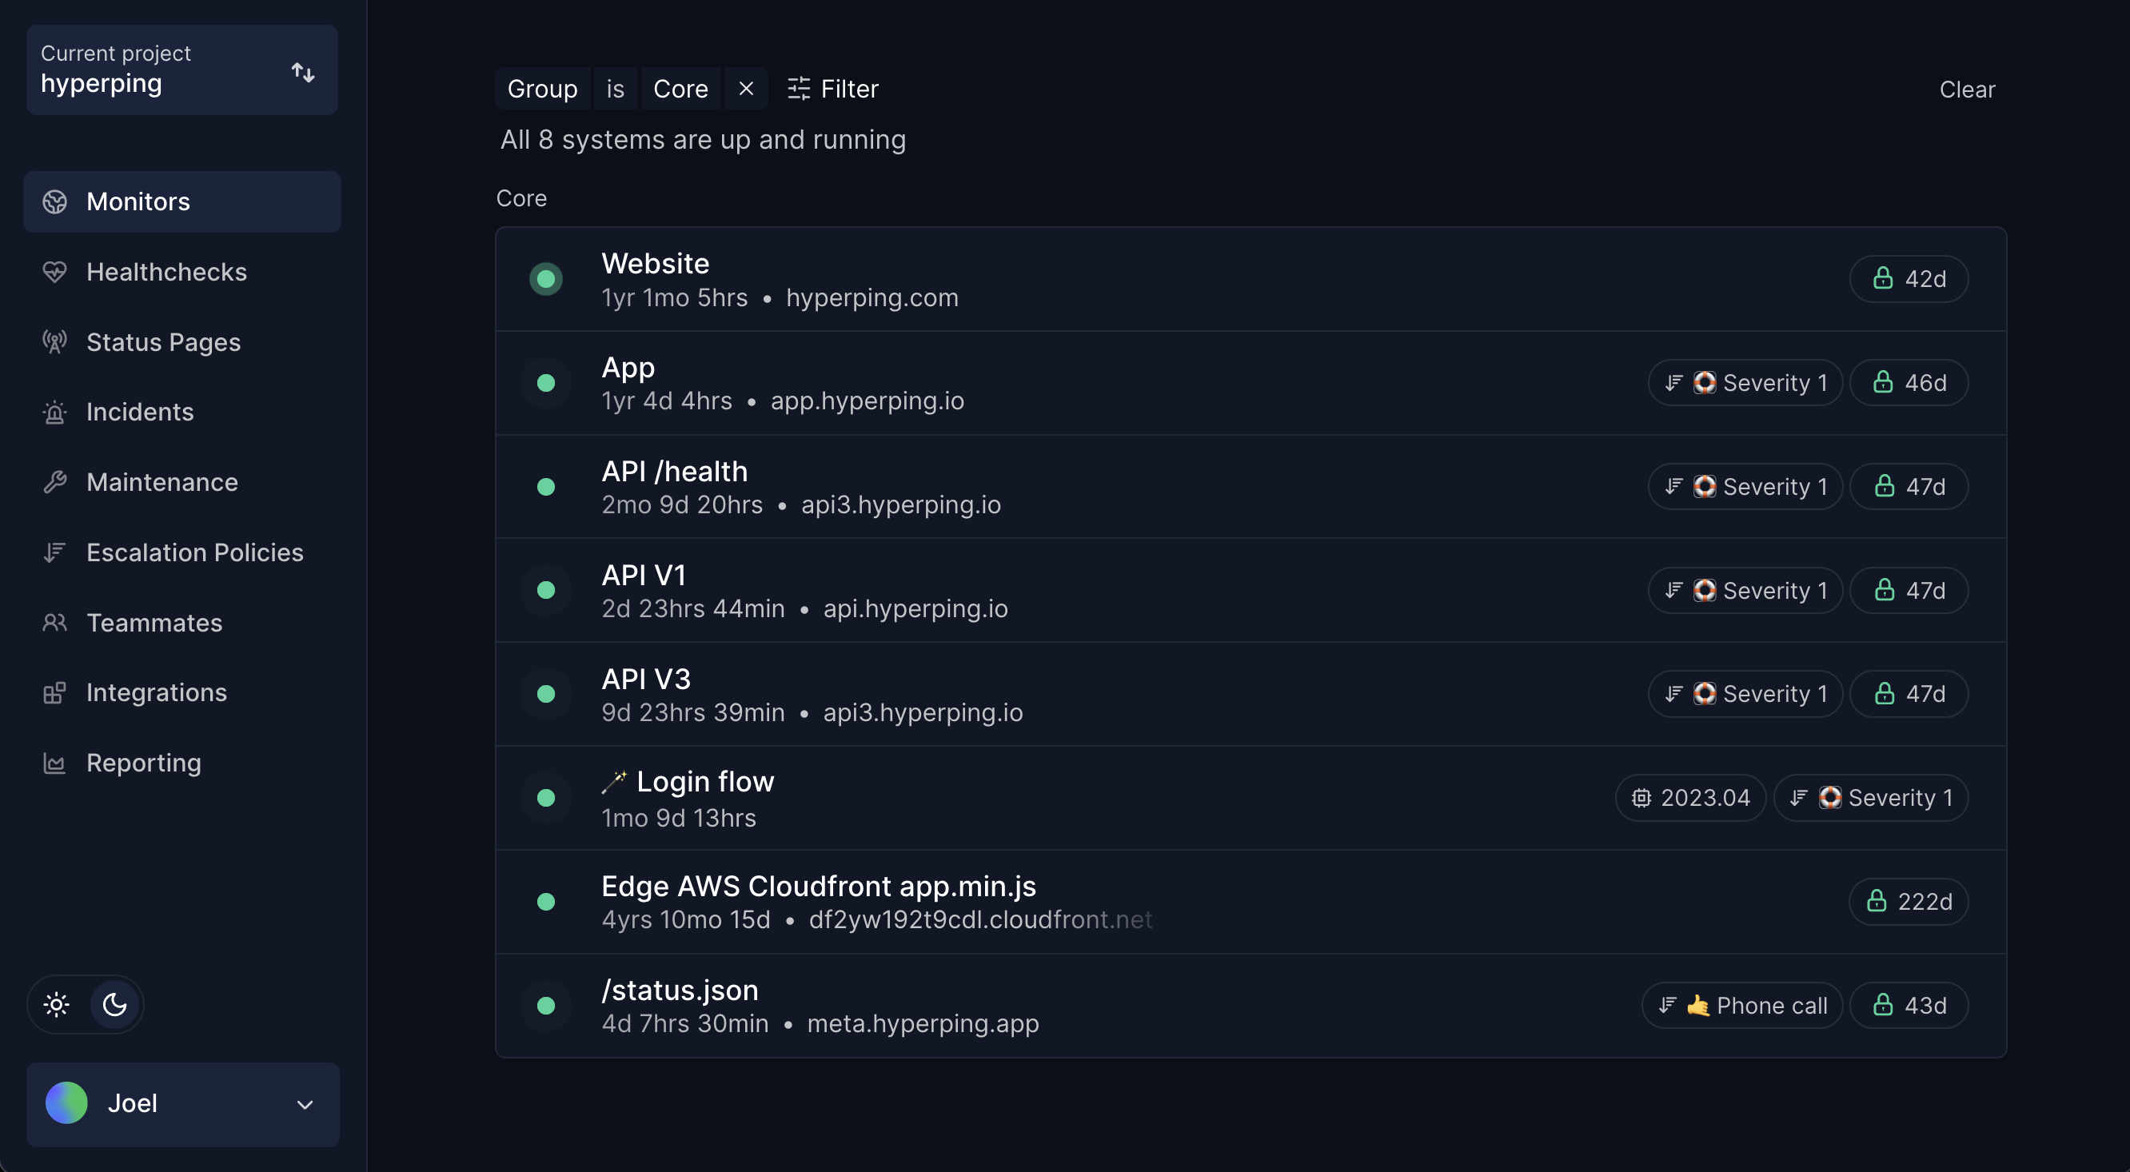
Task: Click the Core group heading
Action: (x=521, y=198)
